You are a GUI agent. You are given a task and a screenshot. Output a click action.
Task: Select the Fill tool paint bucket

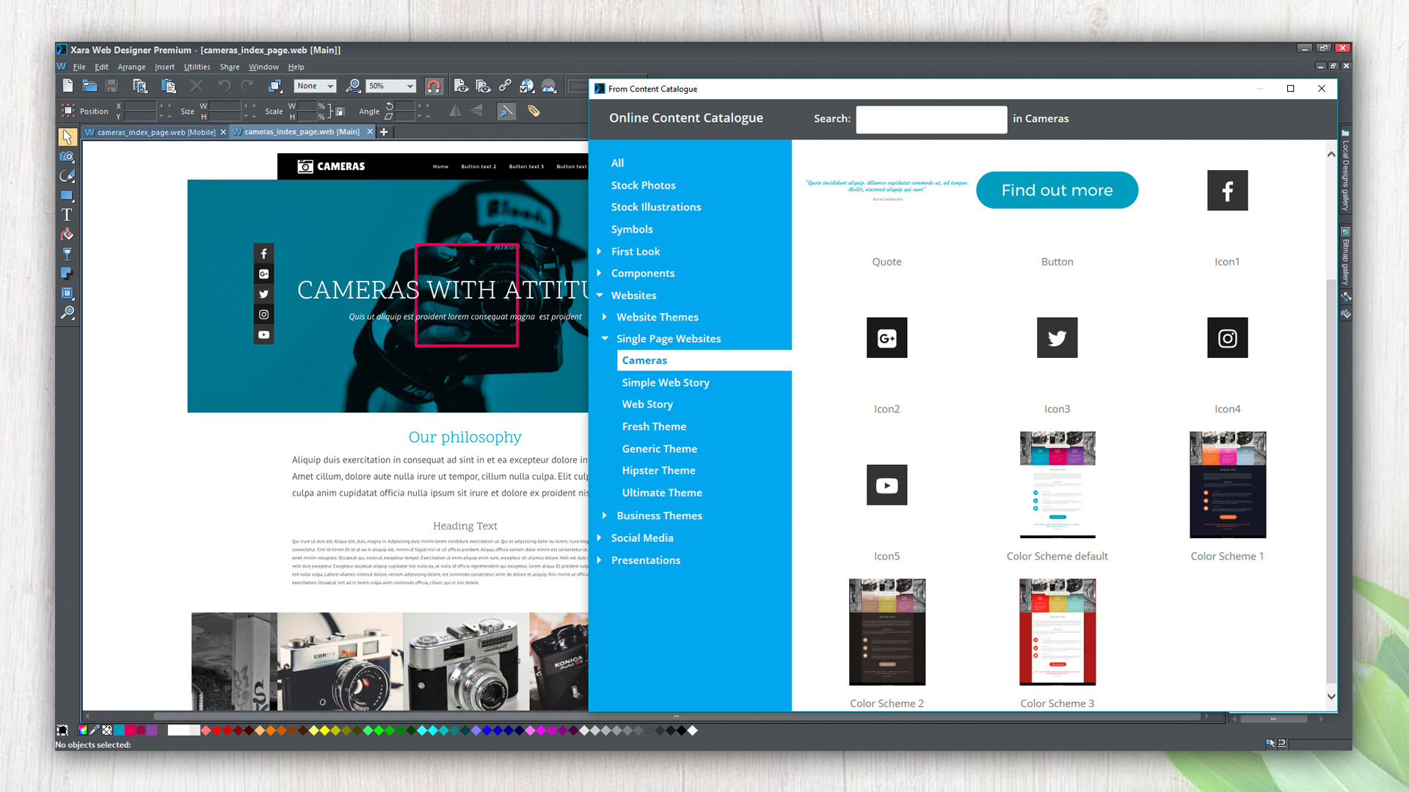(67, 234)
